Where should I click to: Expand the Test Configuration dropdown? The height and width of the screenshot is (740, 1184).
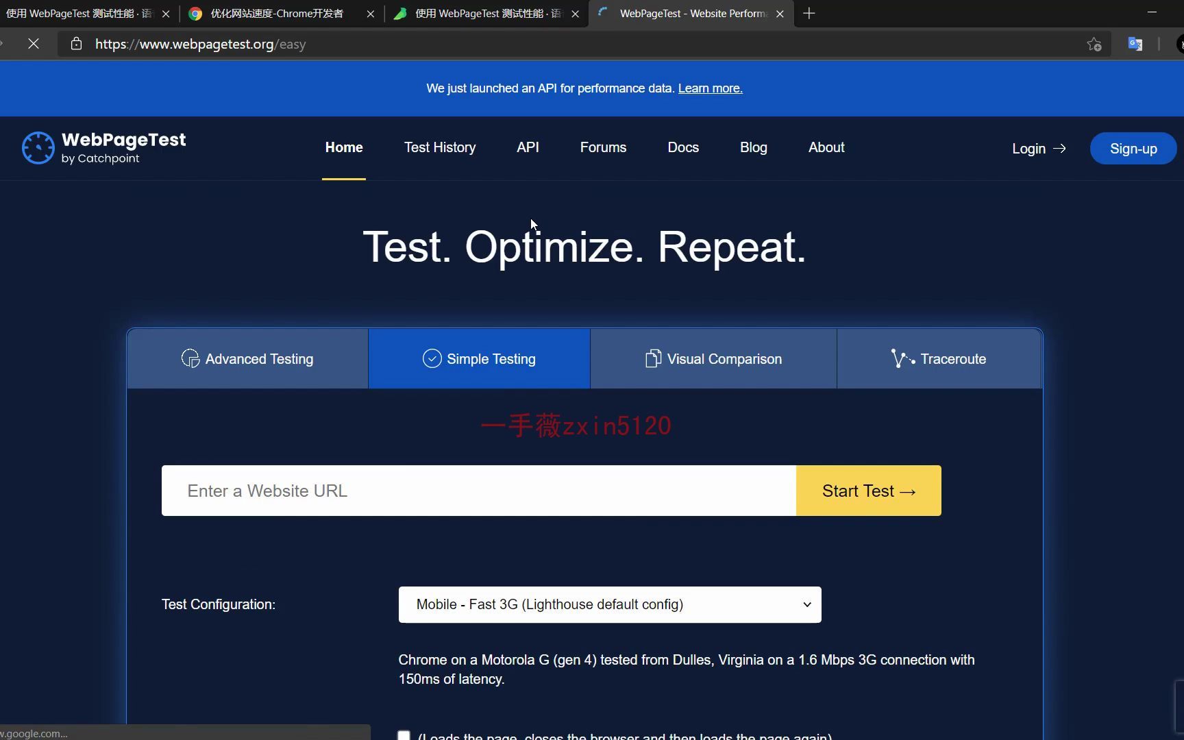click(x=610, y=605)
